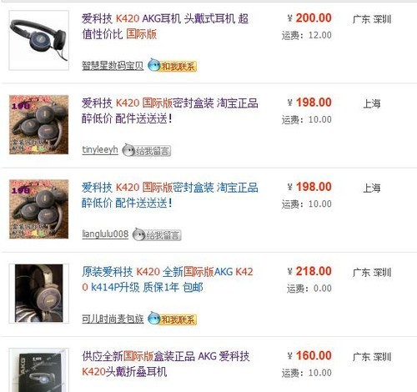Visit seller tinyleeyh's profile
The height and width of the screenshot is (392, 417).
click(x=100, y=150)
